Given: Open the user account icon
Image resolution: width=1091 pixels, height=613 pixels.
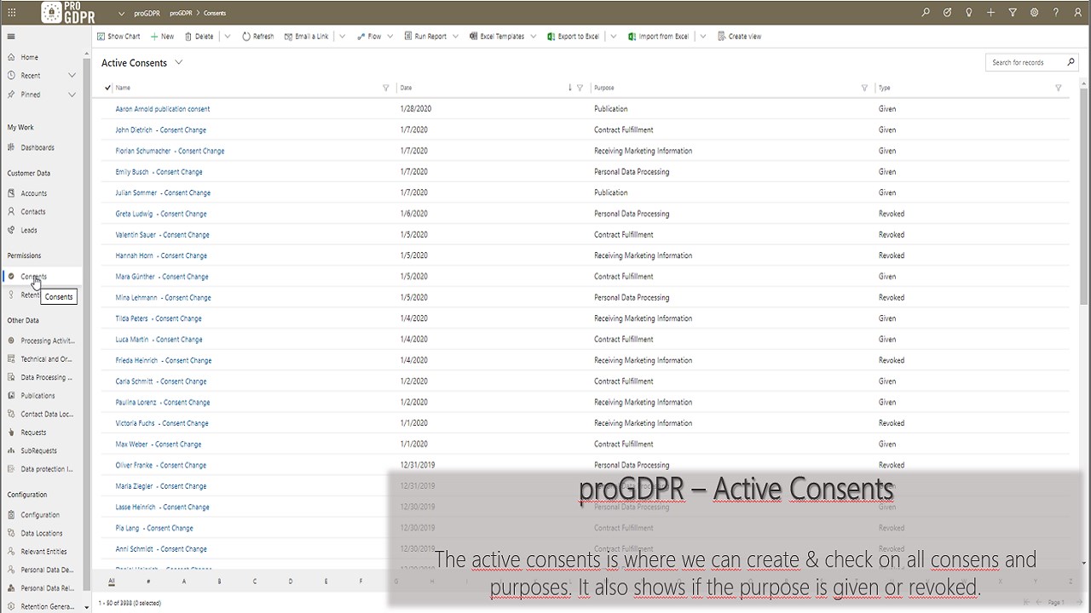Looking at the screenshot, I should click(1077, 13).
